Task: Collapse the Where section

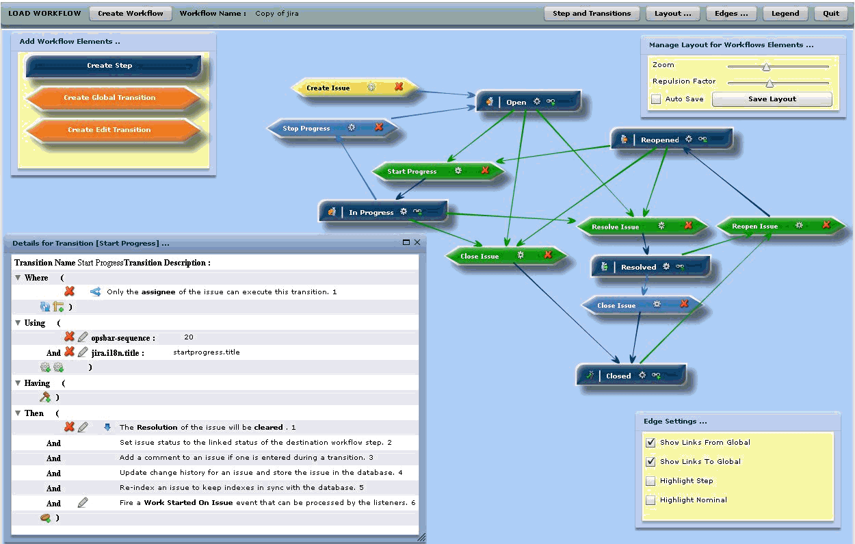Action: pos(18,278)
